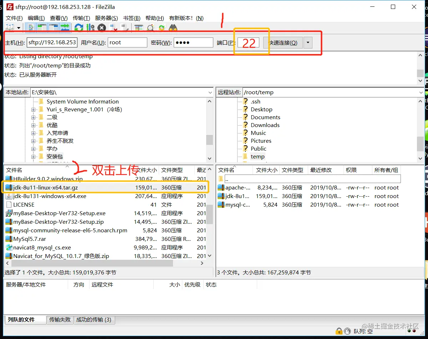The width and height of the screenshot is (428, 339).
Task: Click the myBase-Desktop-Ver732-Setup.exe file icon
Action: point(9,213)
